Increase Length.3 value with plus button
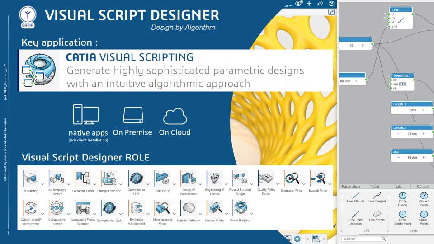The image size is (434, 244). pyautogui.click(x=424, y=110)
